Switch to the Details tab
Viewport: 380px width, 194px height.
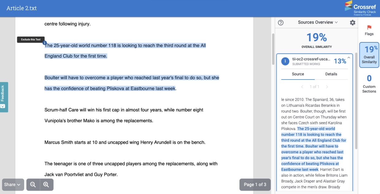click(x=331, y=74)
